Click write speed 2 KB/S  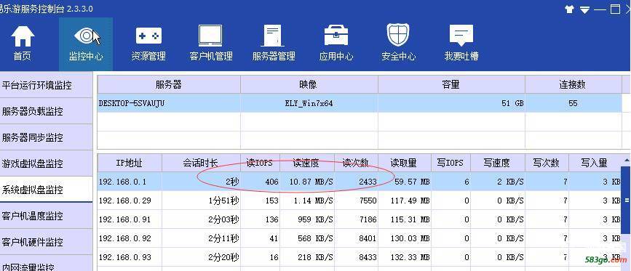coord(510,182)
